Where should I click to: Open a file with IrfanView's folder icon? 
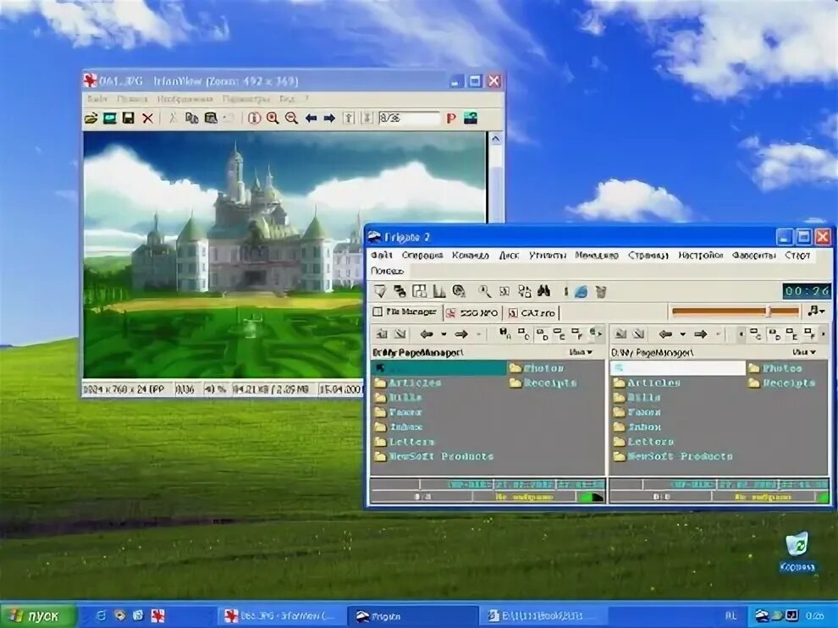91,118
